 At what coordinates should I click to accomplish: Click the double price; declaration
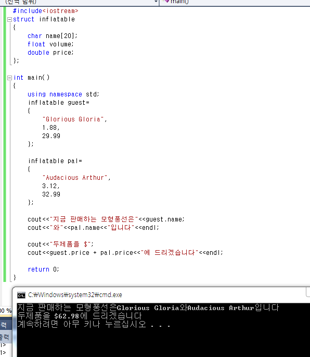tap(50, 53)
